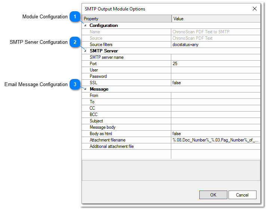Select the Name property label
Viewport: 267px width, 210px height.
[95, 32]
